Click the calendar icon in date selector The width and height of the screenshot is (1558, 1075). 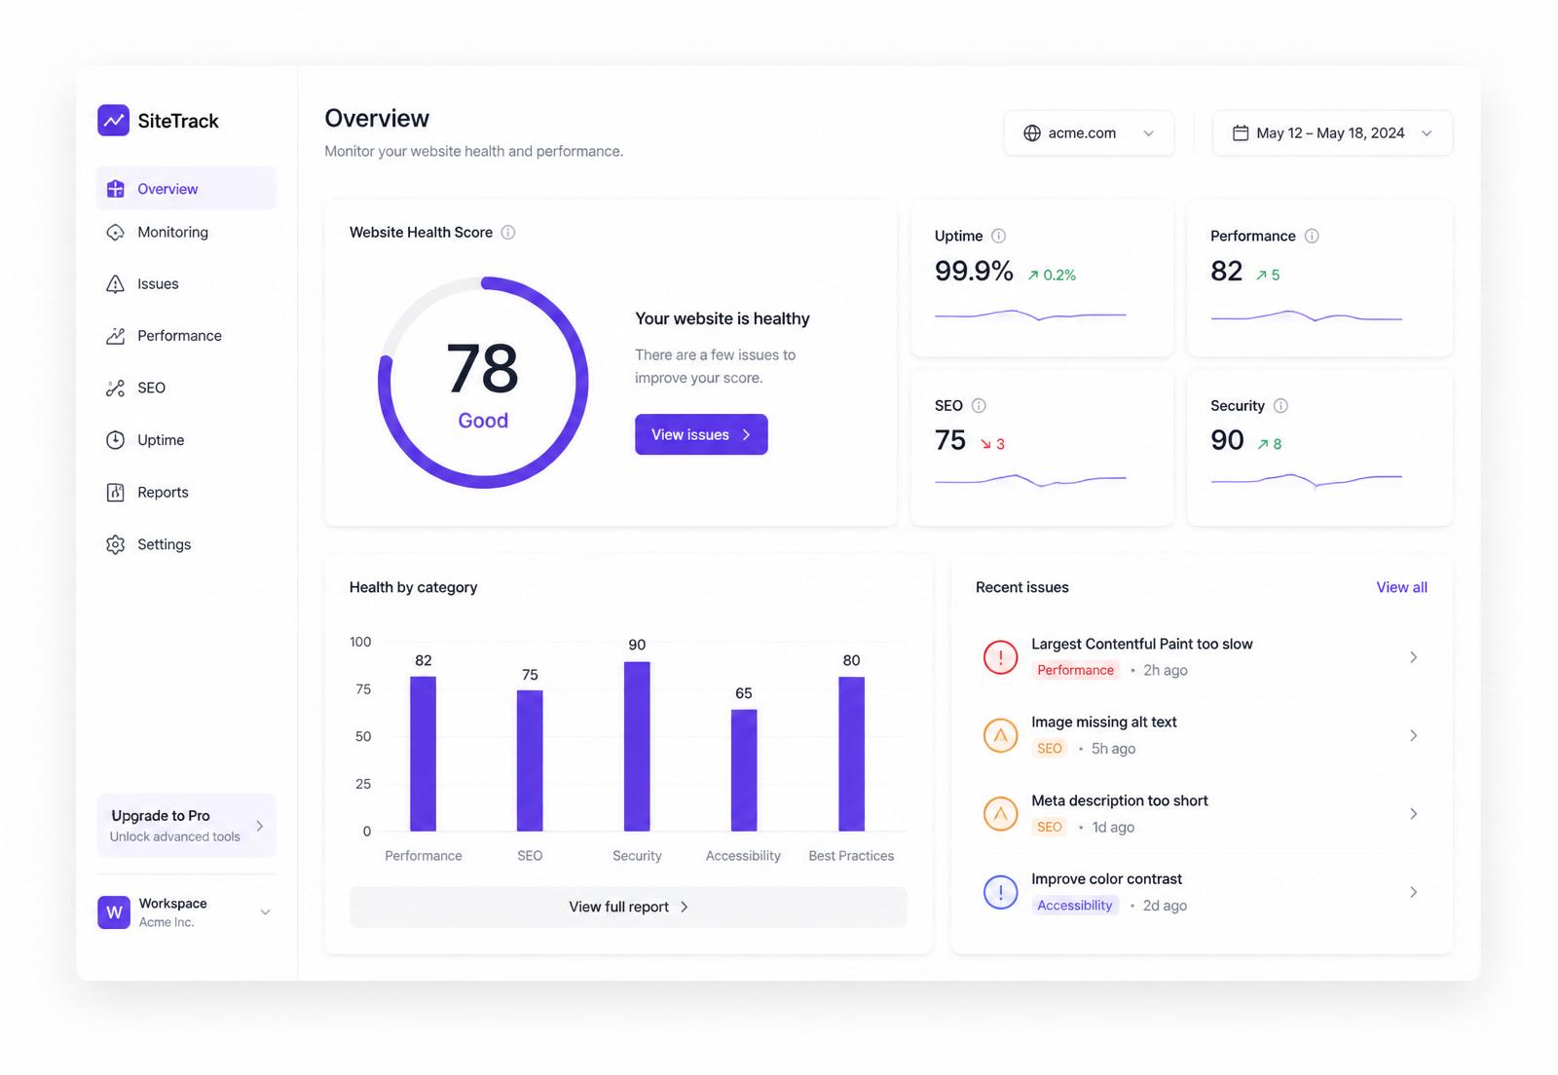pyautogui.click(x=1241, y=133)
